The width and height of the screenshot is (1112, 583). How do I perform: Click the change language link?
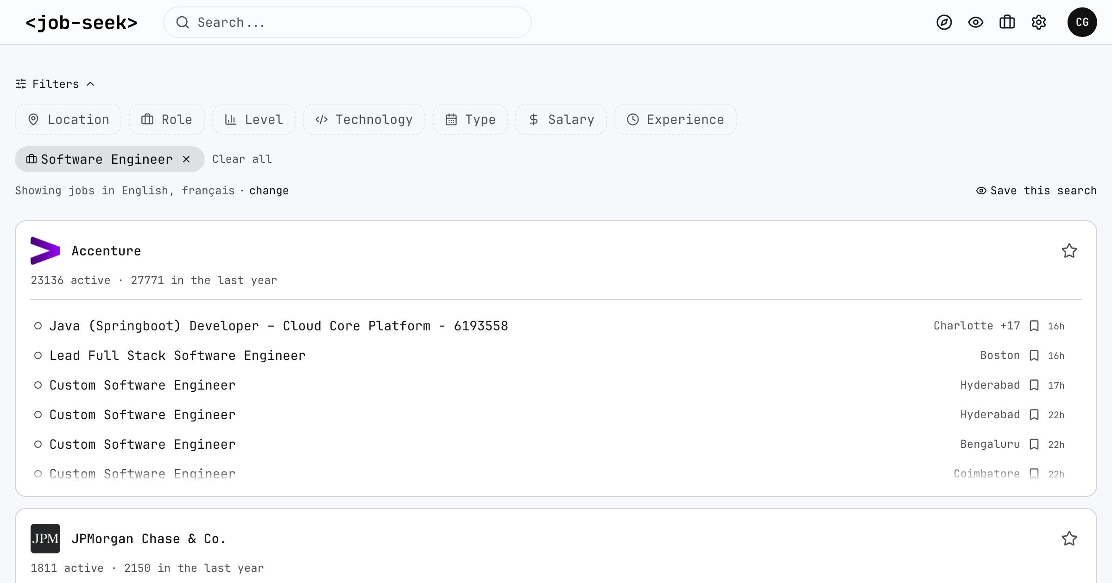coord(269,191)
